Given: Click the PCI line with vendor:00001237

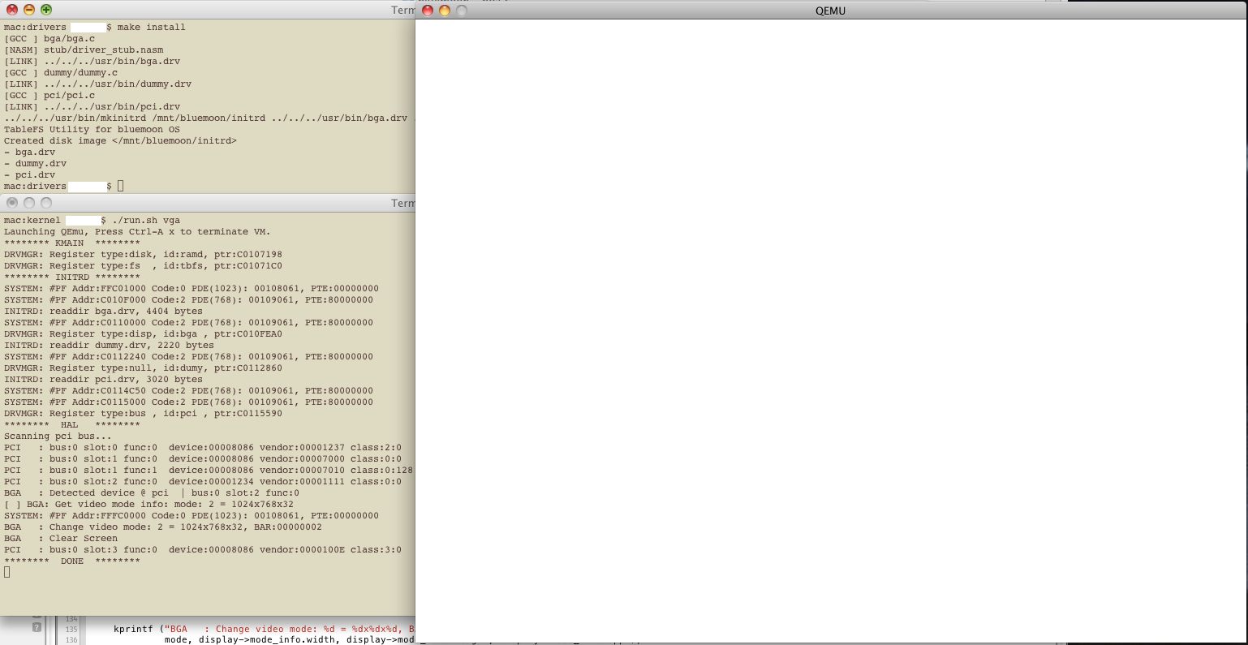Looking at the screenshot, I should click(203, 447).
